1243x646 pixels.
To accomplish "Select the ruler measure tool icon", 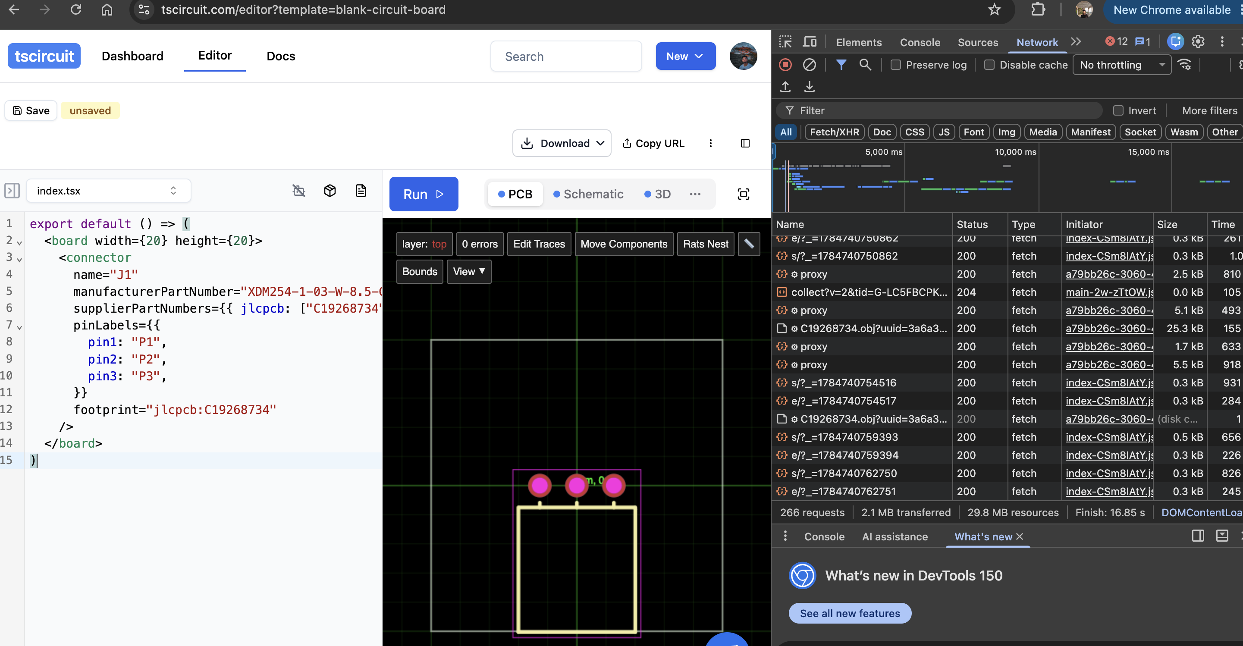I will pyautogui.click(x=749, y=244).
